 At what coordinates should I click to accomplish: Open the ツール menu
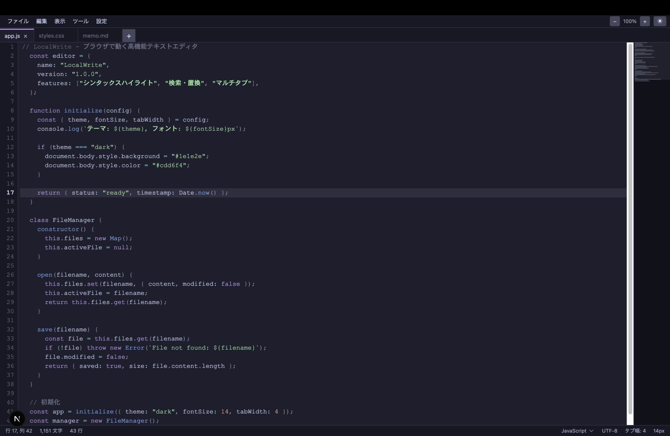(81, 21)
